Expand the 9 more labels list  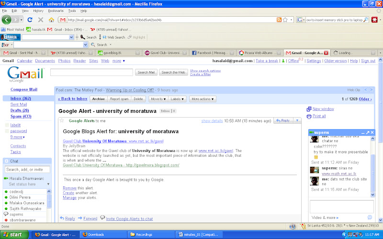click(x=17, y=137)
